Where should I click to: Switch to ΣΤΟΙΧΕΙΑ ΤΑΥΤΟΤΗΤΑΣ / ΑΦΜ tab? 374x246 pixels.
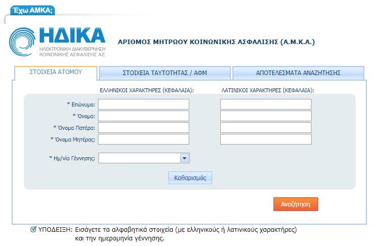[x=165, y=73]
